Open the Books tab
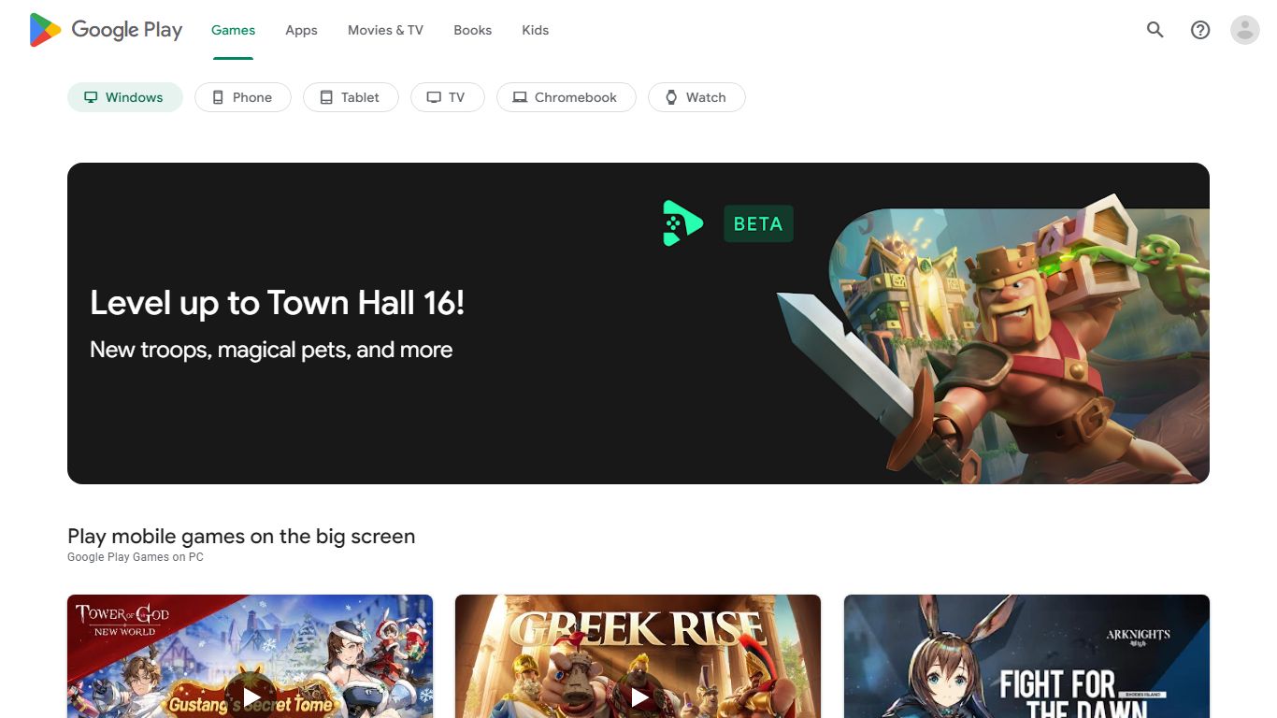The image size is (1277, 718). [x=472, y=30]
